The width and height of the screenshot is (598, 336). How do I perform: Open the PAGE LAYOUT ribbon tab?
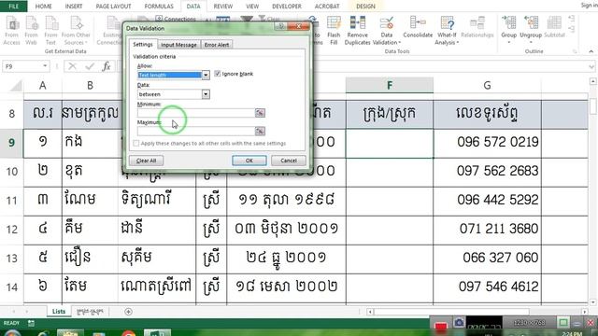pyautogui.click(x=113, y=7)
